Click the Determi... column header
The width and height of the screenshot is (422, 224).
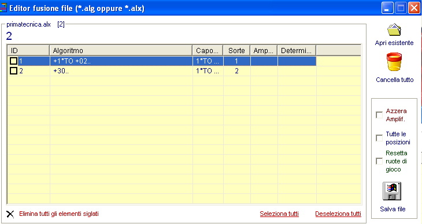297,51
